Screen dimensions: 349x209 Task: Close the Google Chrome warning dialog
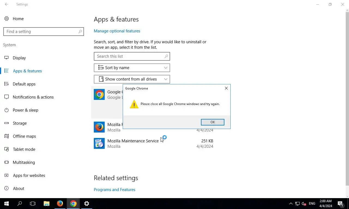(x=226, y=88)
